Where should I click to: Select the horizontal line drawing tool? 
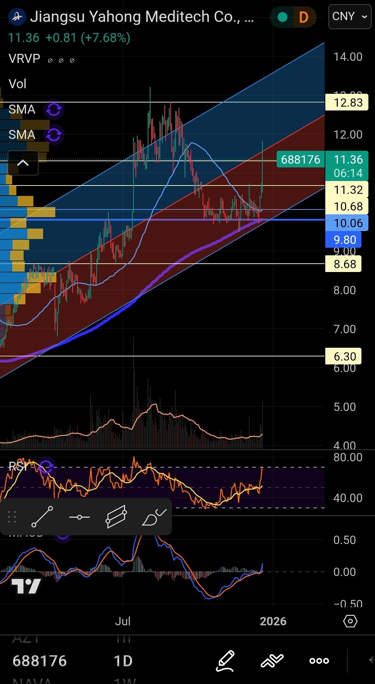pyautogui.click(x=79, y=517)
